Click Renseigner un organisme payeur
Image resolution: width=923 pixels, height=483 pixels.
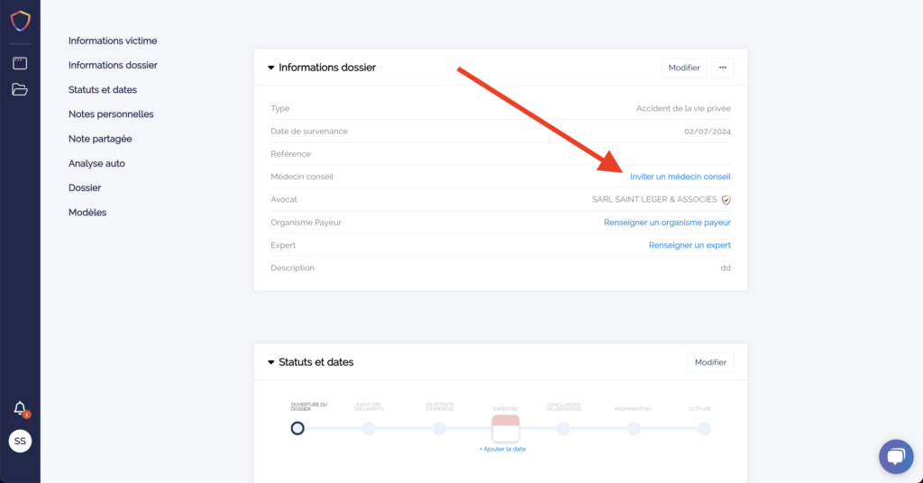(x=667, y=223)
